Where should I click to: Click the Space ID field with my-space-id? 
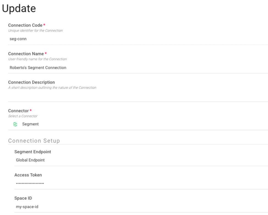(x=141, y=207)
